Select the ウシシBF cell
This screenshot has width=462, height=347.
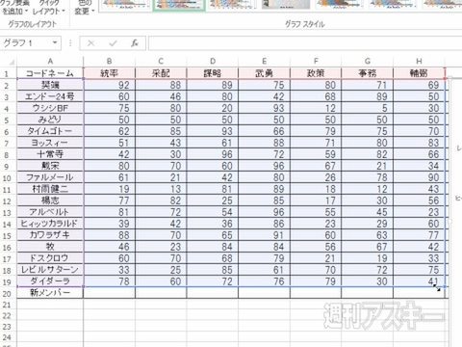click(50, 108)
